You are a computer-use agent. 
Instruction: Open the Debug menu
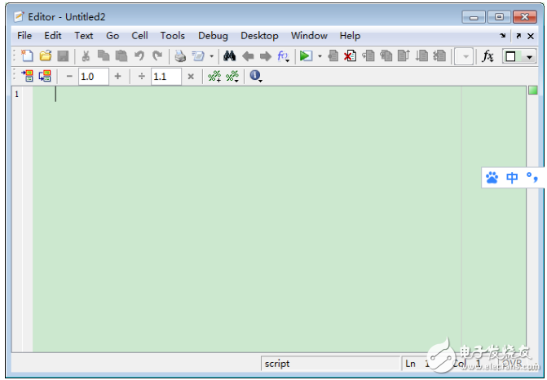pyautogui.click(x=213, y=36)
